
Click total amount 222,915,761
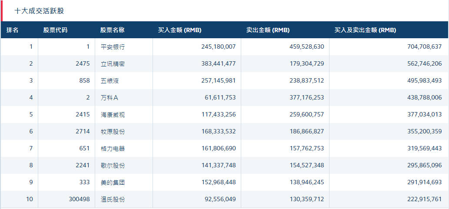click(424, 199)
